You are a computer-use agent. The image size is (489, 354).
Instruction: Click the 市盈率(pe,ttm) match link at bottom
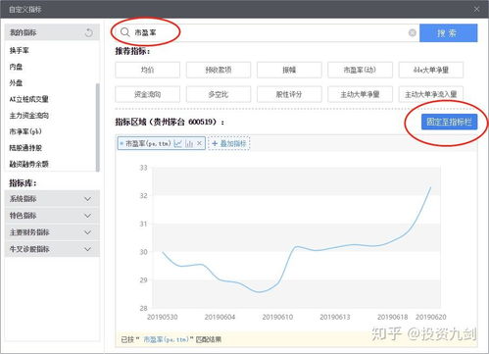(168, 339)
